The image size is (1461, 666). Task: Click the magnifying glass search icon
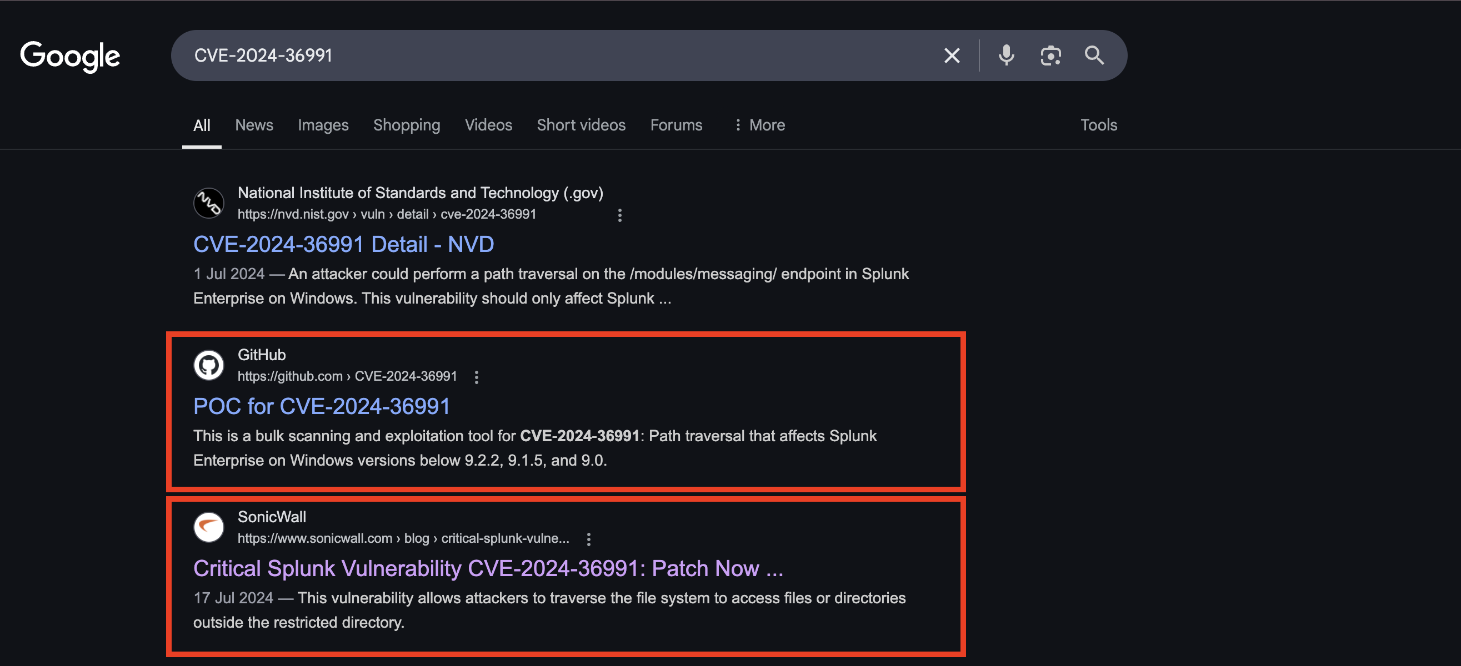1094,56
